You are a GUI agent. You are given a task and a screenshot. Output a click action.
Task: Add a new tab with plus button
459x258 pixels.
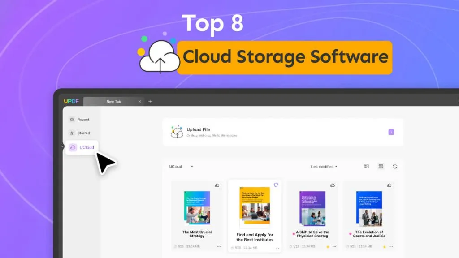150,102
